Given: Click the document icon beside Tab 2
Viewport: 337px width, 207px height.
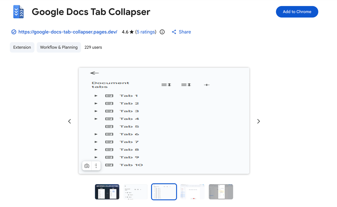Looking at the screenshot, I should pyautogui.click(x=109, y=103).
